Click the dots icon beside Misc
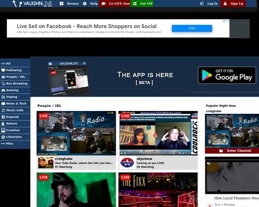 click(3, 144)
